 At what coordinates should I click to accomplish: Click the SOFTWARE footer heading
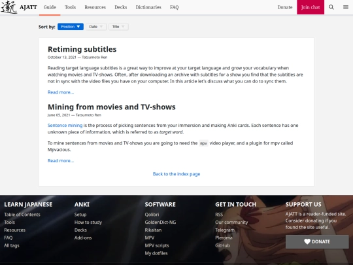coord(160,204)
